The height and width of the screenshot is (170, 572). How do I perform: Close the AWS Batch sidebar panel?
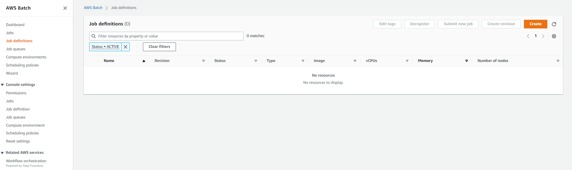pyautogui.click(x=65, y=8)
